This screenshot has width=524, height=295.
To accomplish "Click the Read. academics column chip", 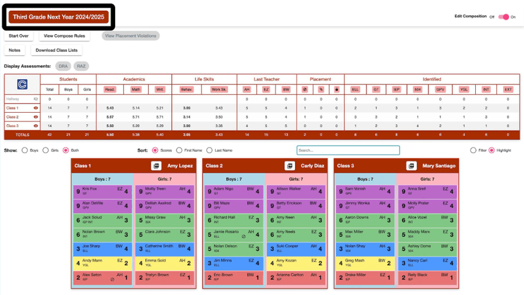I will [x=109, y=89].
